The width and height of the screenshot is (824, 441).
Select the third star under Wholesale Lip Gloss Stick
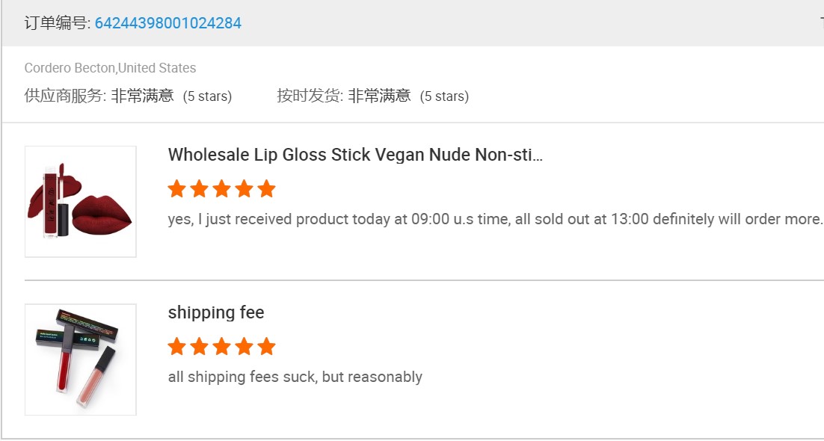[222, 189]
